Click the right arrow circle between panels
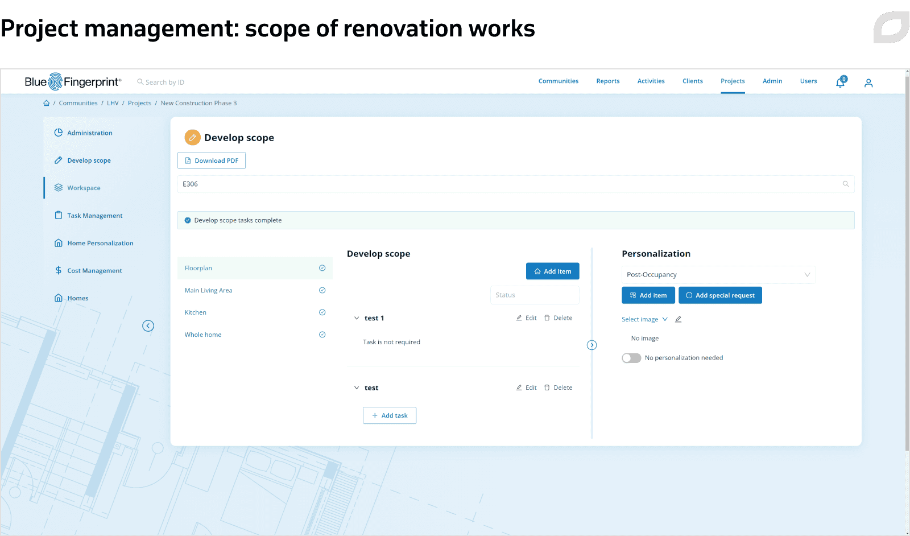Viewport: 910px width, 536px height. [x=592, y=345]
